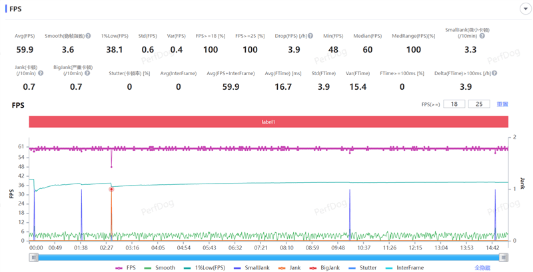Collapse the FPS panel with the arrow button
Image resolution: width=533 pixels, height=272 pixels.
coord(524,9)
